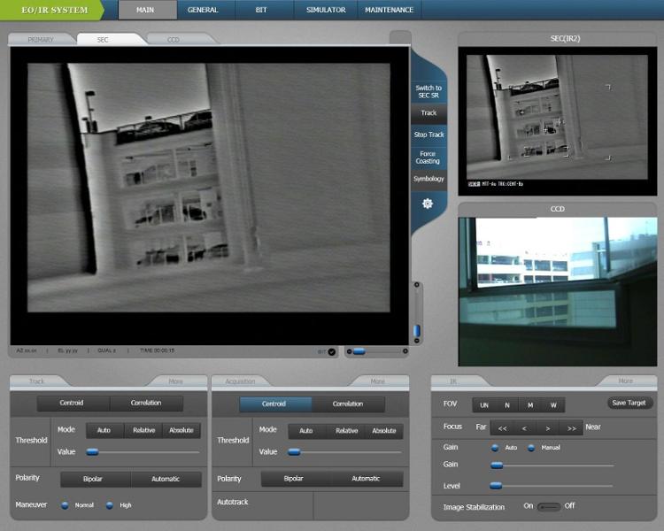Image resolution: width=664 pixels, height=531 pixels.
Task: Click the IR Level slider
Action: click(552, 486)
